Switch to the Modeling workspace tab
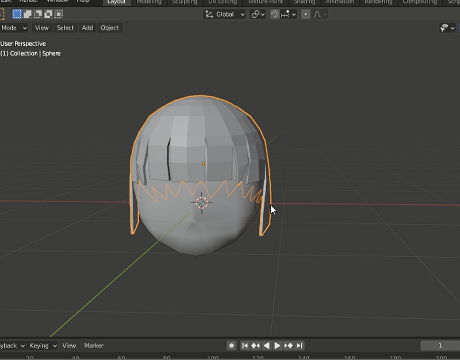 click(149, 2)
